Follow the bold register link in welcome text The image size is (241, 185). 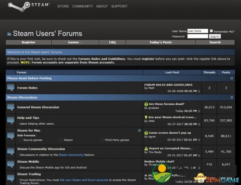pyautogui.click(x=148, y=59)
